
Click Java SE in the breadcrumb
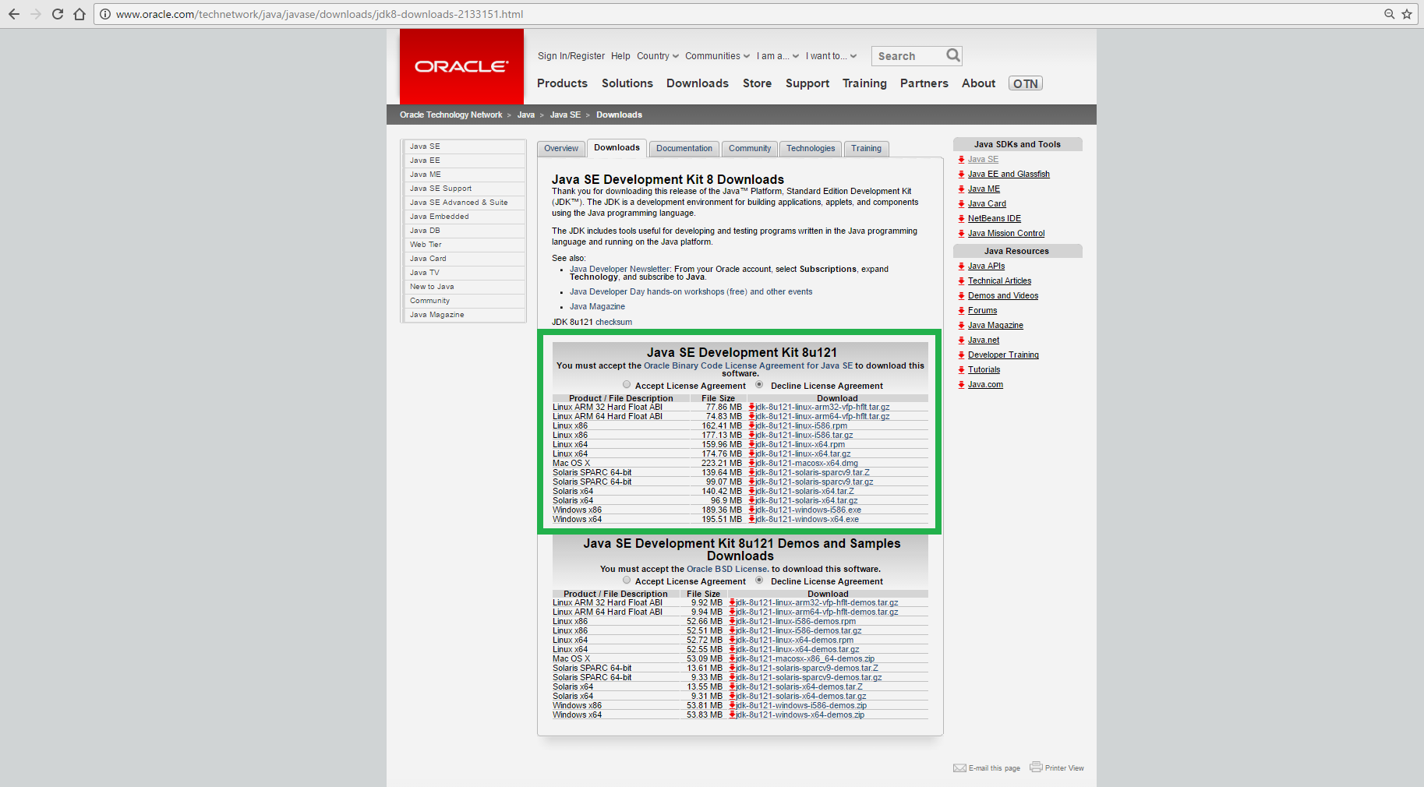pos(565,115)
